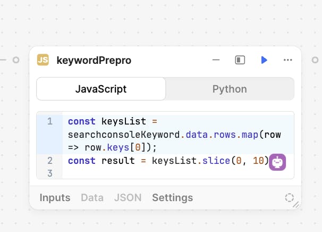
Task: Open the three-dot more options menu
Action: 288,60
